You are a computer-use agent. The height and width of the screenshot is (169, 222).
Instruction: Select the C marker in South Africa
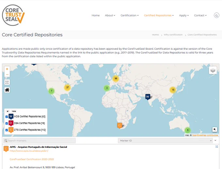pyautogui.click(x=119, y=126)
